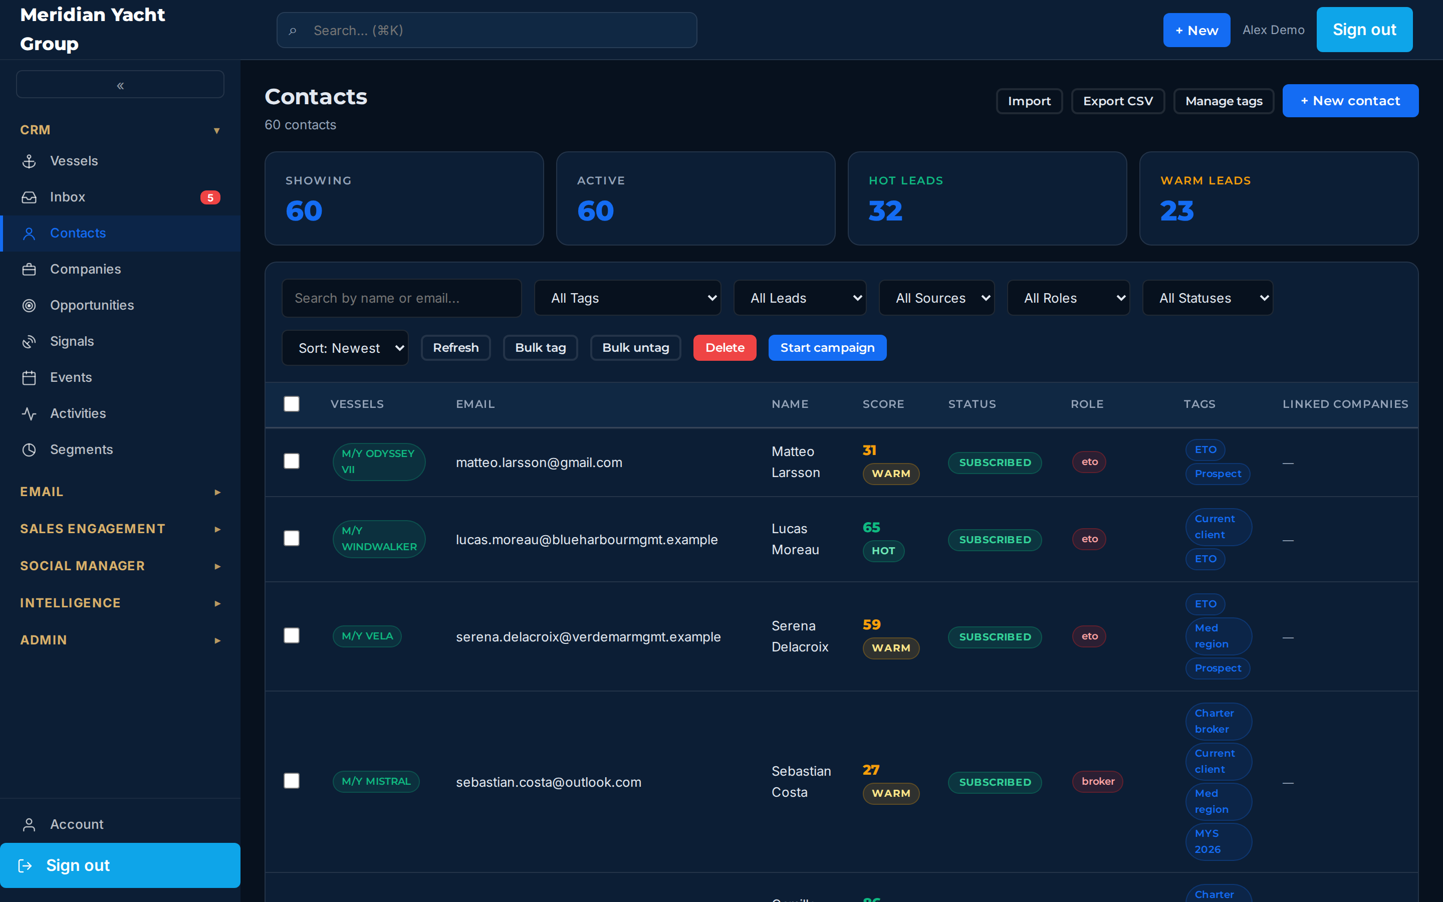This screenshot has width=1443, height=902.
Task: Open Manage tags
Action: (1224, 101)
